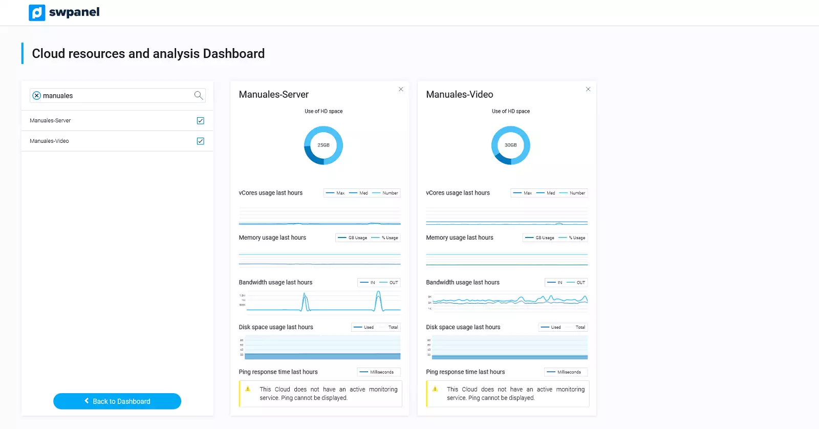Click warning icon in Manuales-Video ping notice
The width and height of the screenshot is (819, 429).
tap(435, 389)
